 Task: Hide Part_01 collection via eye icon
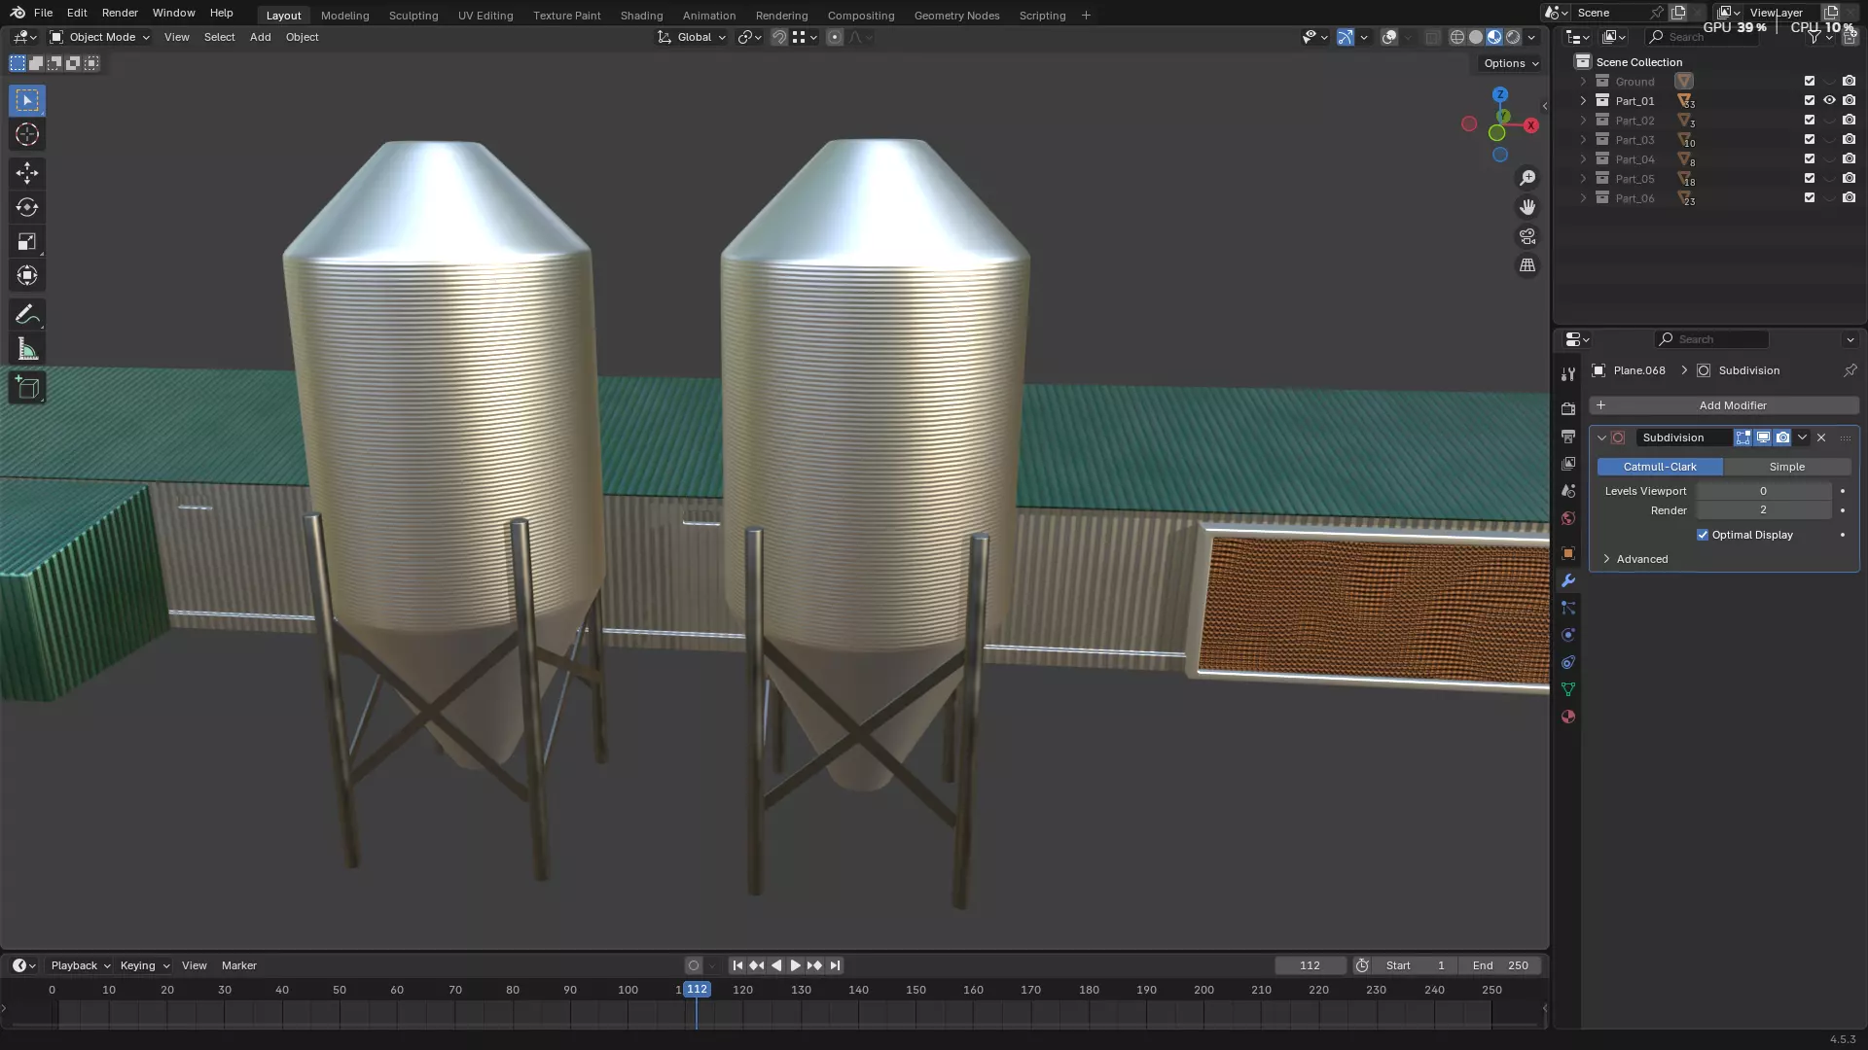(1829, 100)
